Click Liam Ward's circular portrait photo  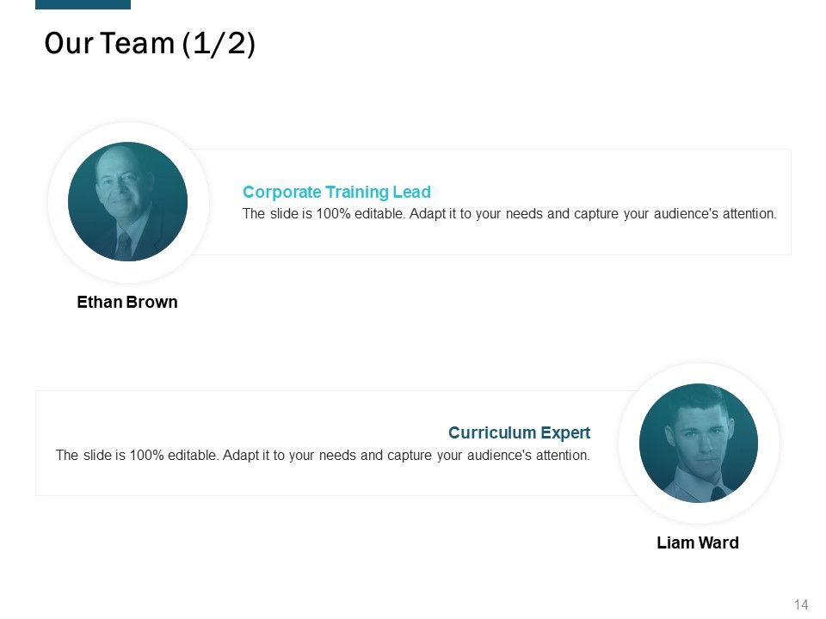pyautogui.click(x=699, y=444)
